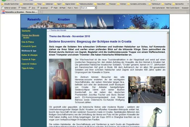
Task: Open the Finanzen bookmark folder
Action: point(111,4)
